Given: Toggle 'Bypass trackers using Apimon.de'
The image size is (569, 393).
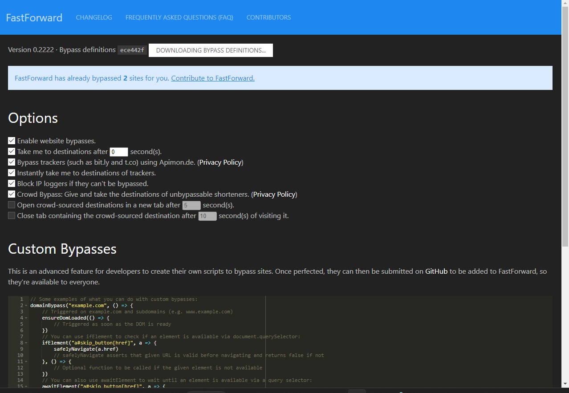Looking at the screenshot, I should pyautogui.click(x=11, y=162).
